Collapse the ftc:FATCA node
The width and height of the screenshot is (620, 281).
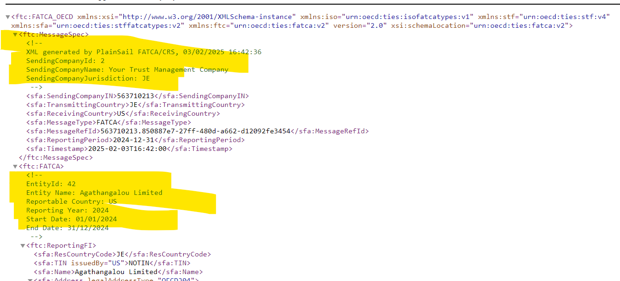pyautogui.click(x=15, y=166)
